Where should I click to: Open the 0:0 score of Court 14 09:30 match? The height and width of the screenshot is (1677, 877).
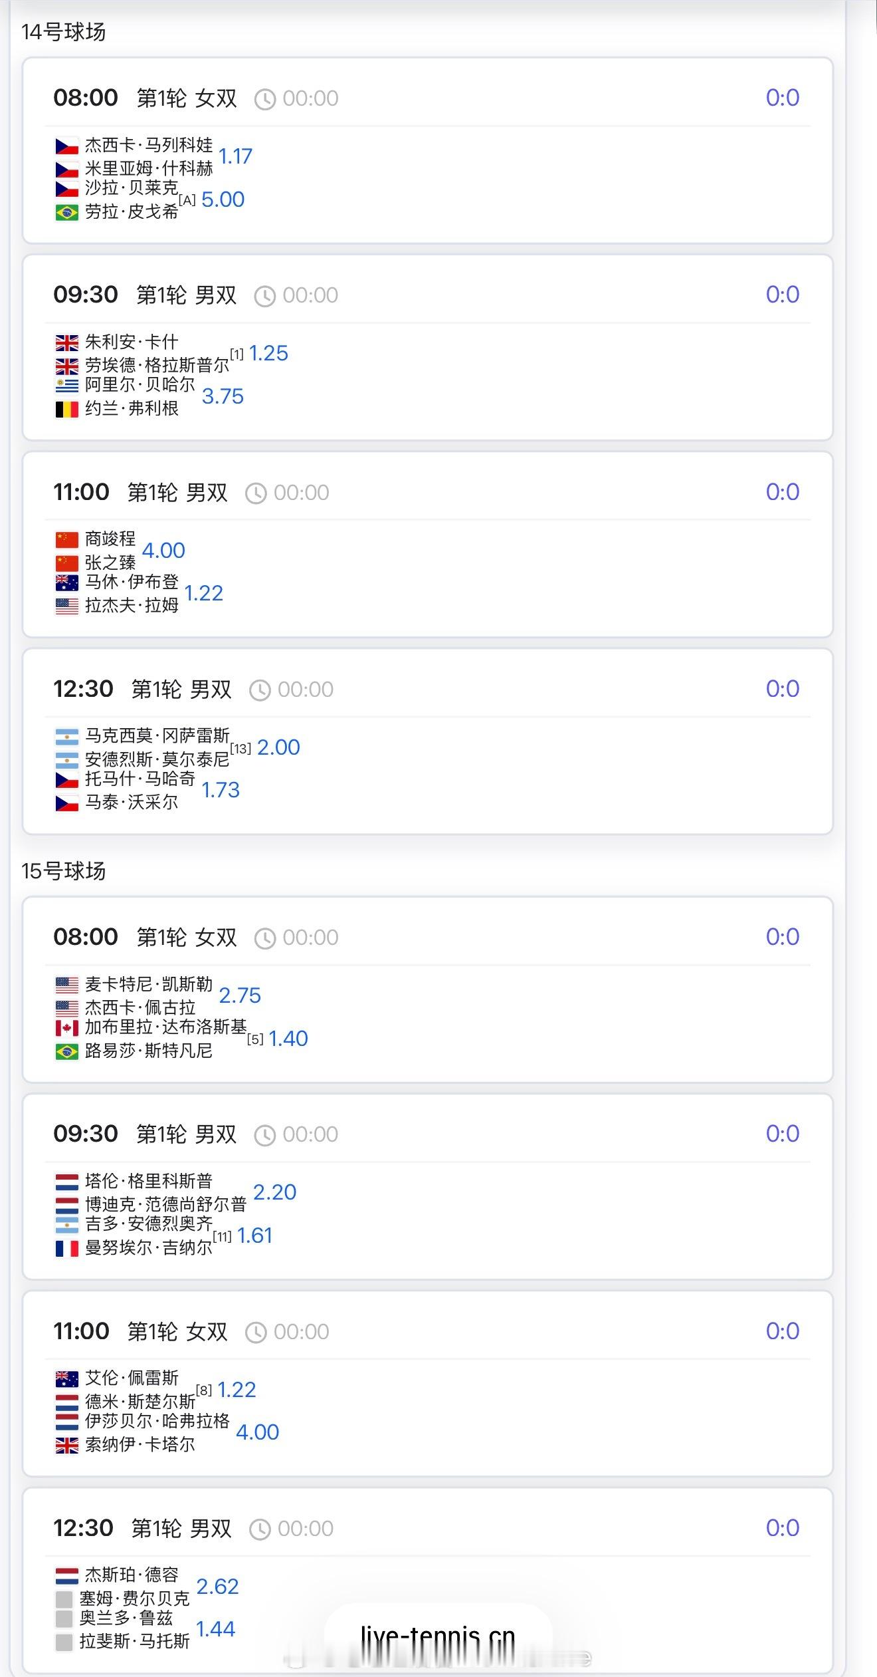click(782, 295)
